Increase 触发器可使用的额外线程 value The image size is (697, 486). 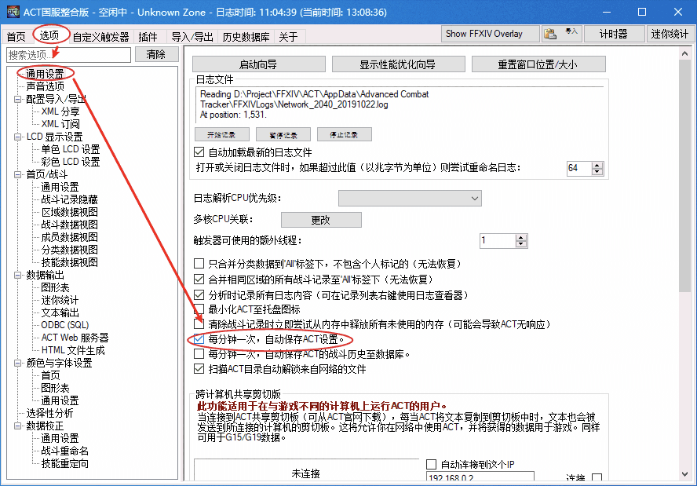(x=521, y=237)
